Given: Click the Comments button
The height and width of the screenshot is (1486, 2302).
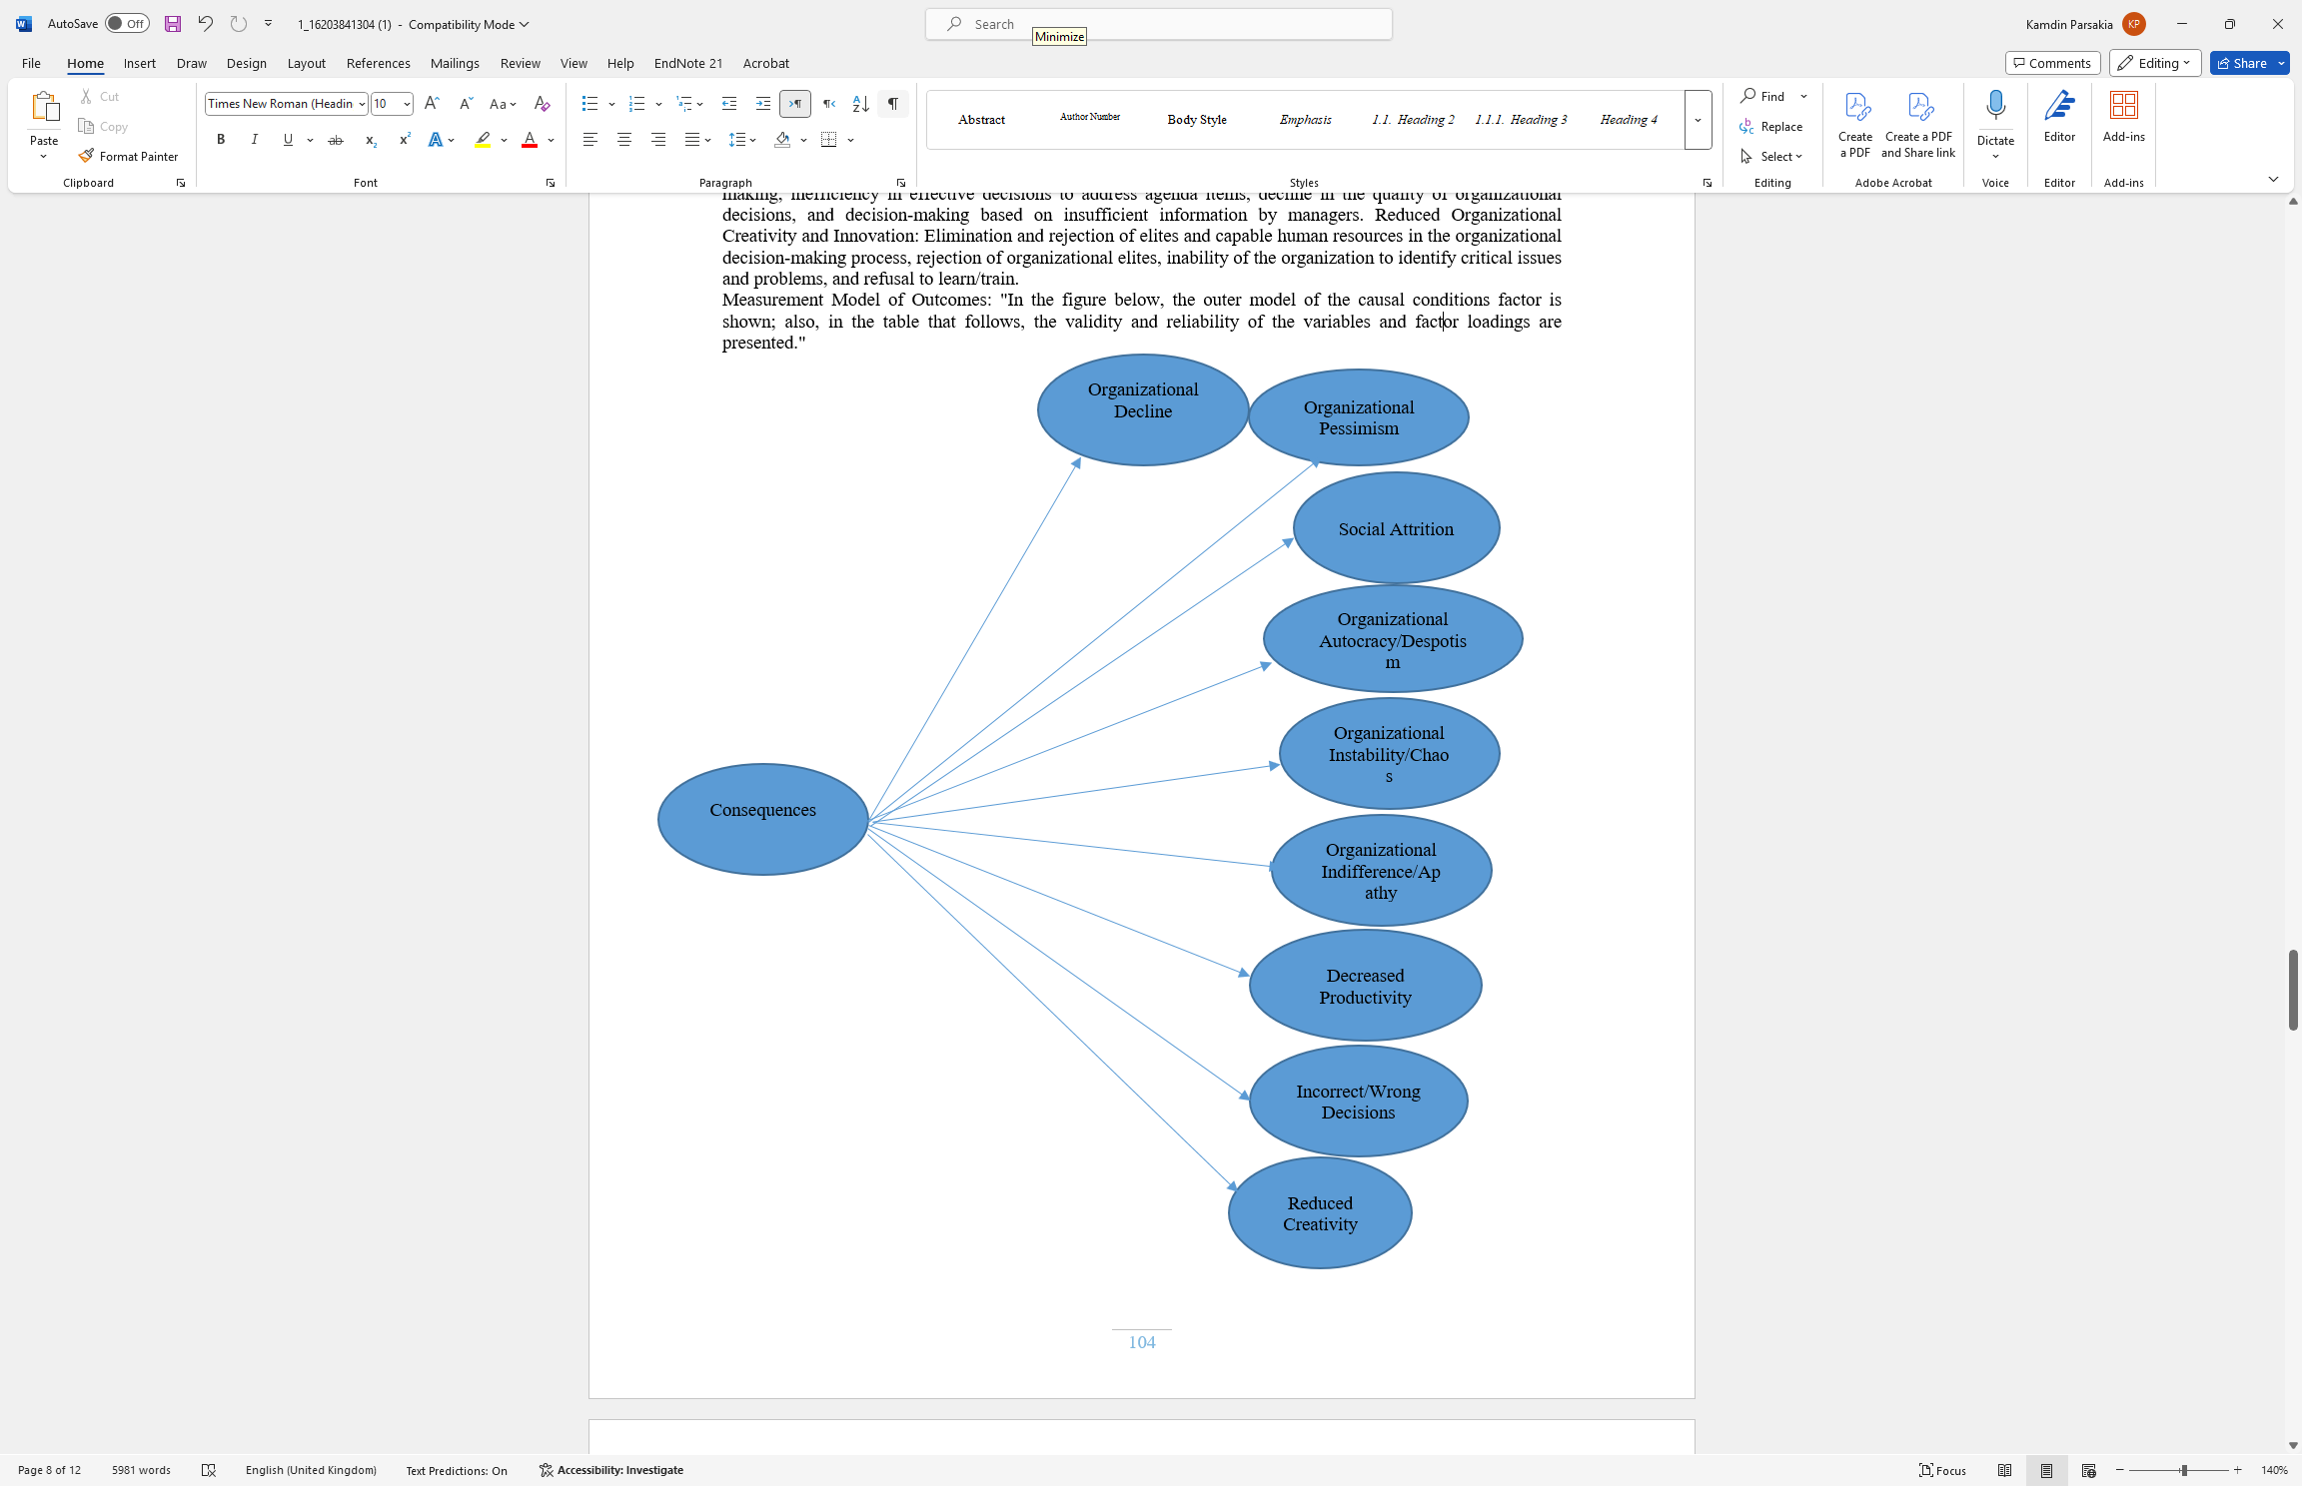Looking at the screenshot, I should point(2052,63).
